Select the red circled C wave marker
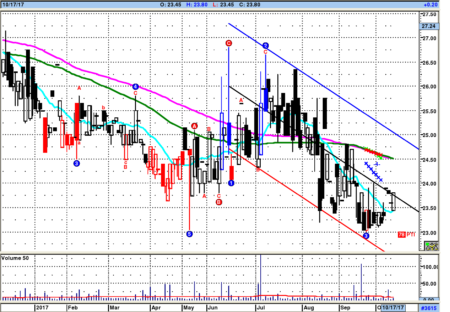This screenshot has height=312, width=450. click(x=229, y=43)
